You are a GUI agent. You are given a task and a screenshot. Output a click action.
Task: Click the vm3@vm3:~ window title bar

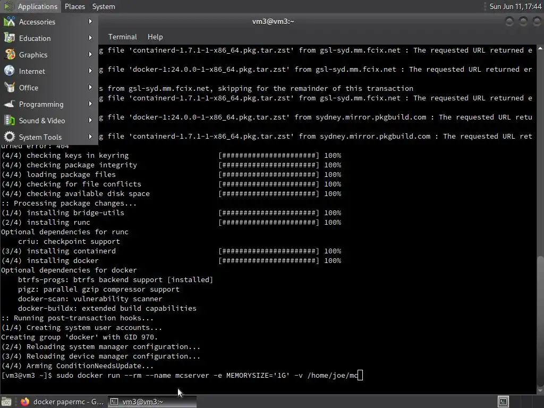tap(273, 21)
